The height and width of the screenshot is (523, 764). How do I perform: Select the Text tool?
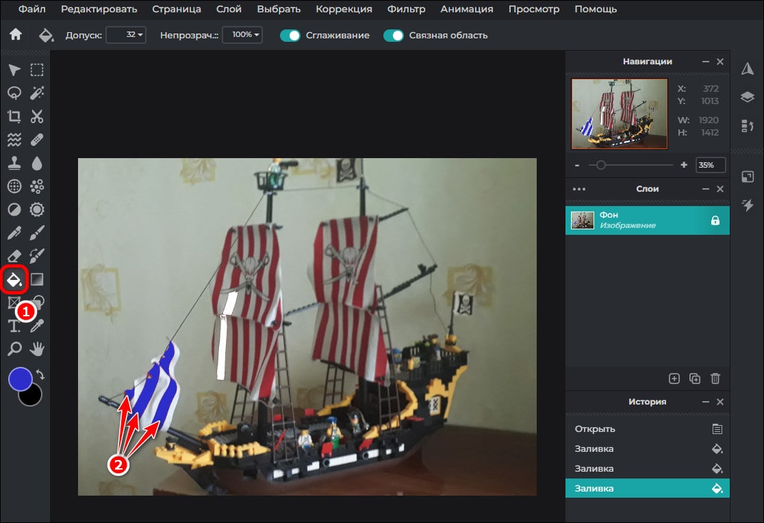pyautogui.click(x=14, y=325)
